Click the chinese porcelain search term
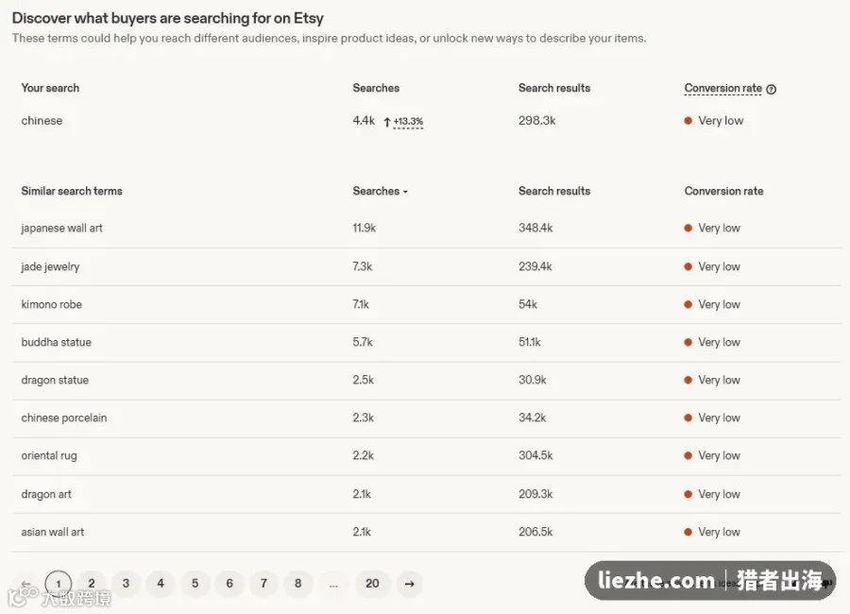850x614 pixels. click(64, 418)
